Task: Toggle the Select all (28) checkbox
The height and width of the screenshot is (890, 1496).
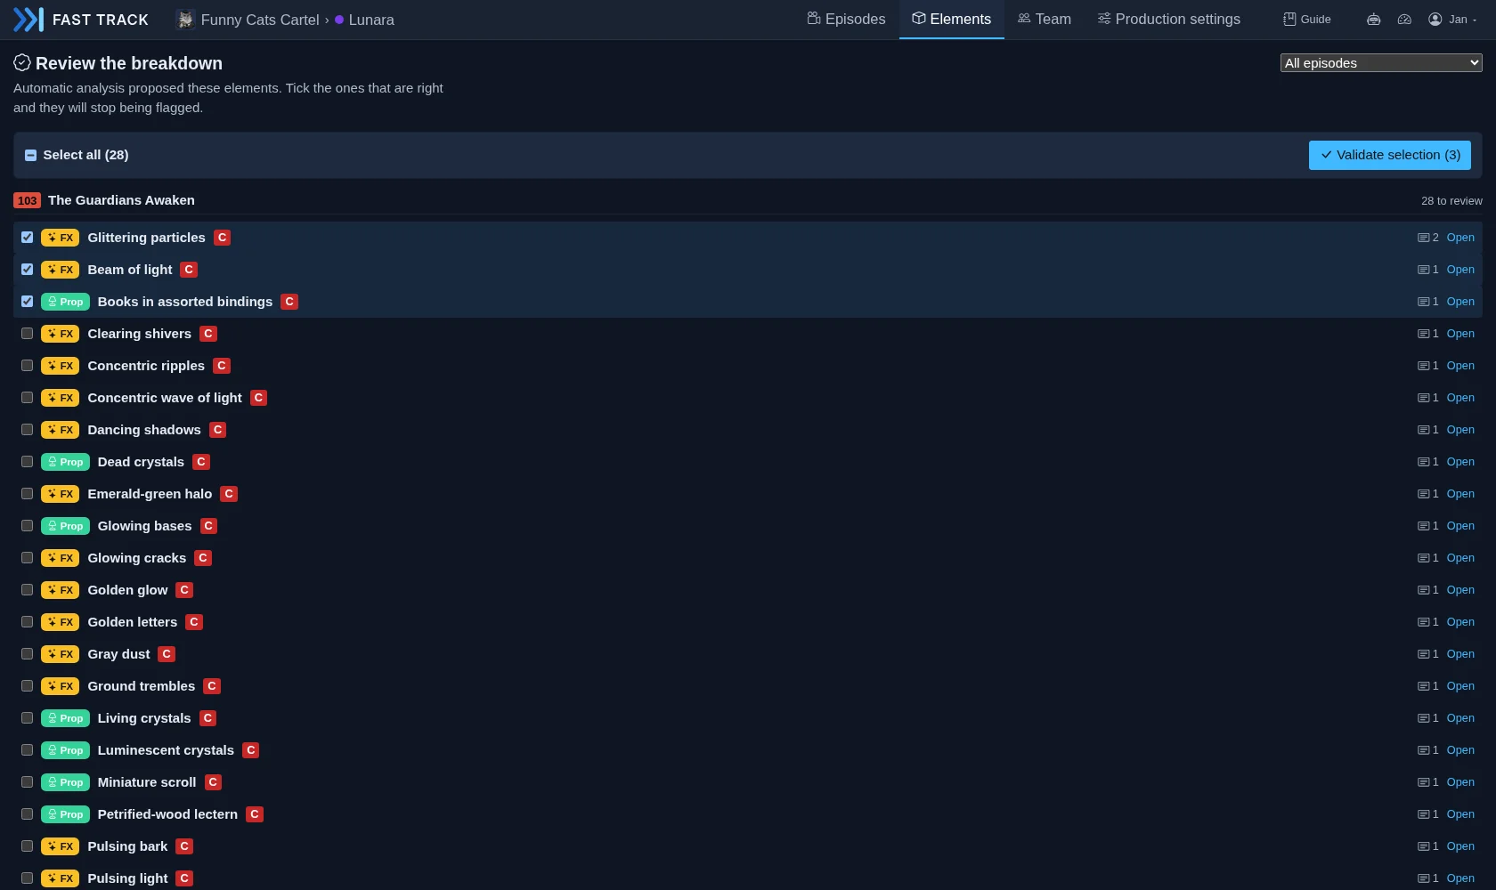Action: coord(30,155)
